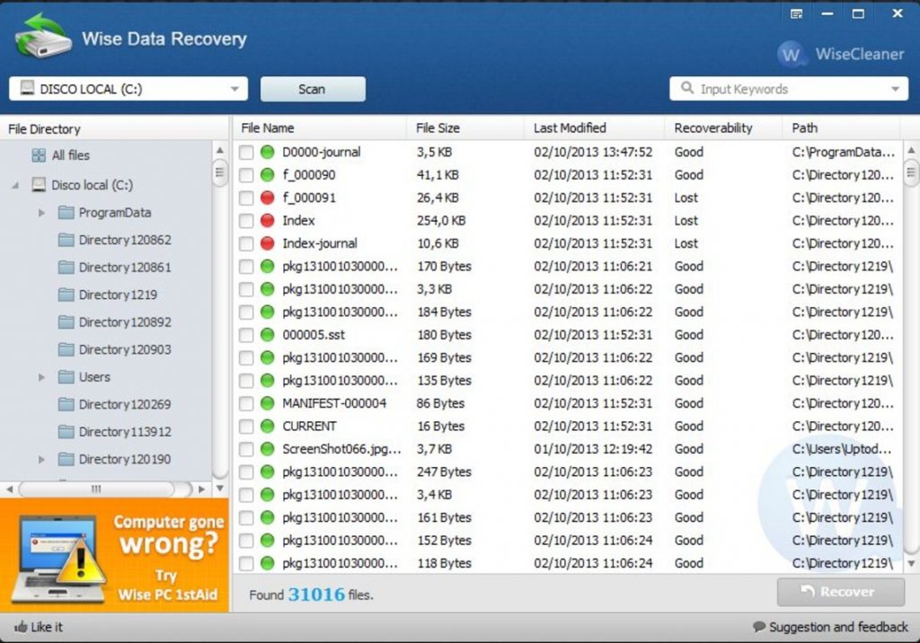Click the Directory1219 folder icon
Screen dimensions: 920x643
[x=66, y=295]
